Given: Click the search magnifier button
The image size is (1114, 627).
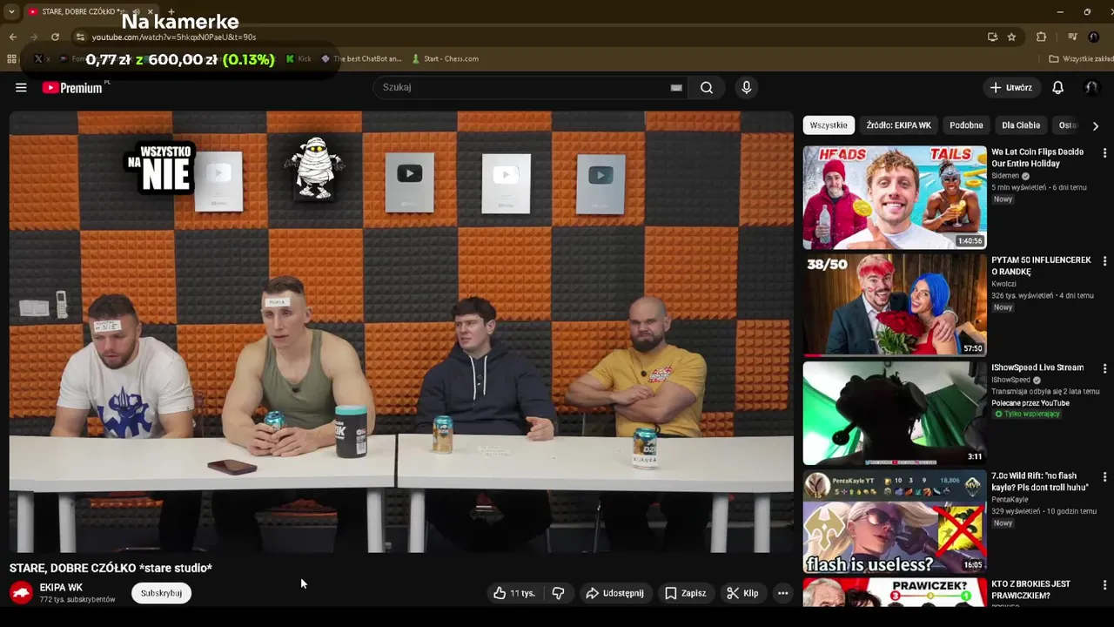Looking at the screenshot, I should [707, 87].
